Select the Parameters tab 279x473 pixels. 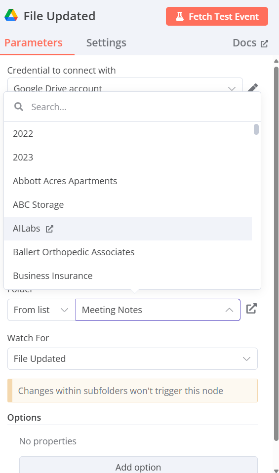click(x=34, y=43)
